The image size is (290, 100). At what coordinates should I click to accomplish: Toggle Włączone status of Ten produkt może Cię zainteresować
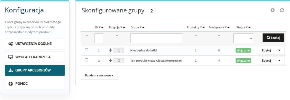(243, 61)
